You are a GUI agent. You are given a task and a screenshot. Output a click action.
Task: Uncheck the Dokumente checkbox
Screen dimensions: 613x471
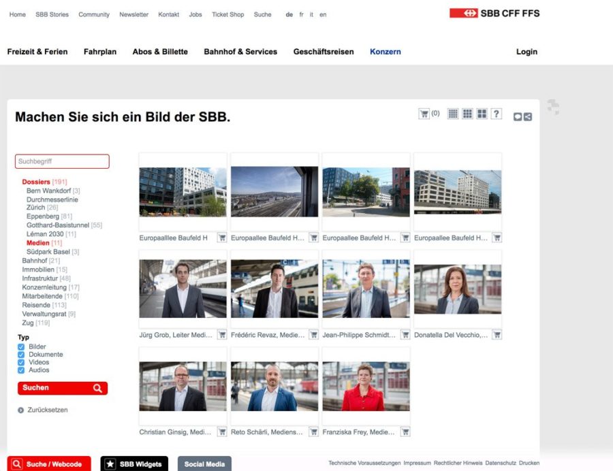click(21, 355)
